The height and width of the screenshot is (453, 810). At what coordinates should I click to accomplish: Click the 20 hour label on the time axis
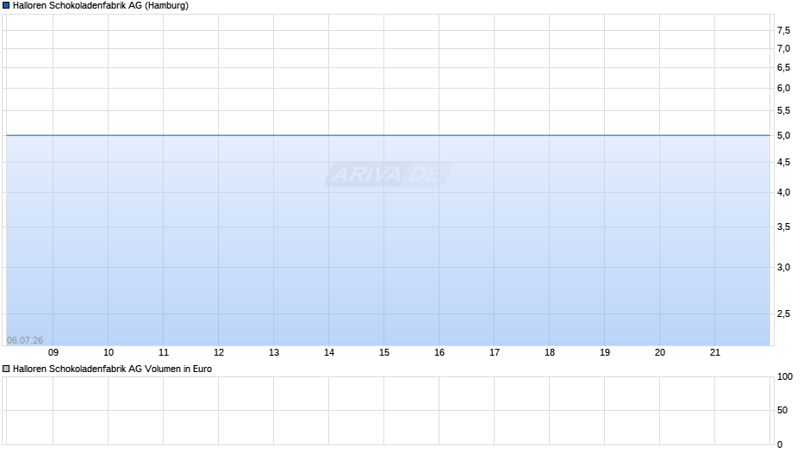660,352
